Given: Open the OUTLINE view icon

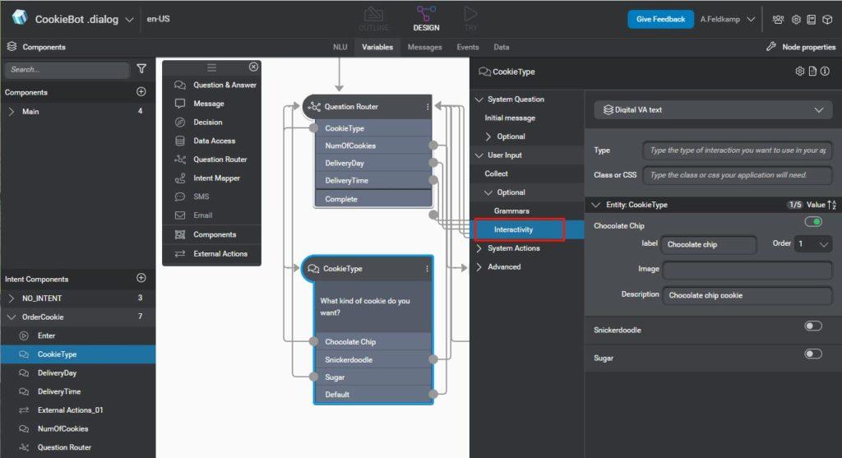Looking at the screenshot, I should coord(373,18).
